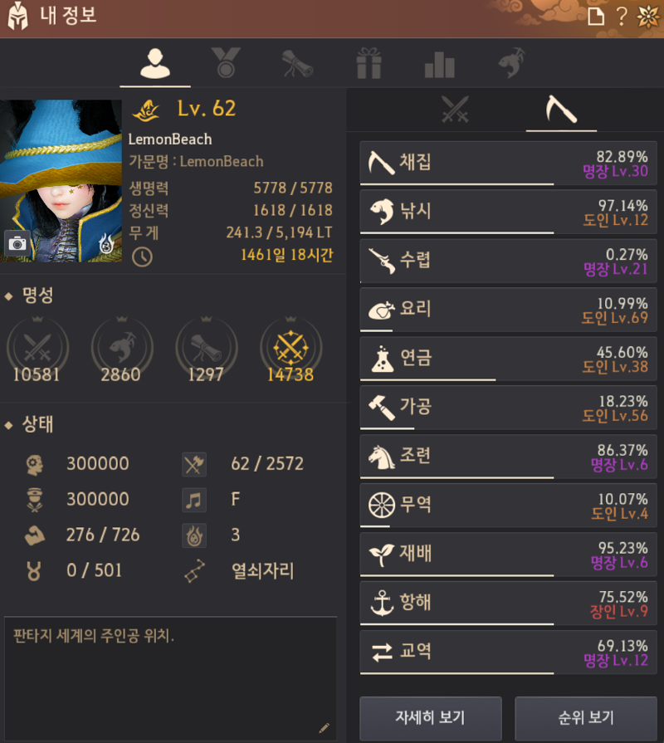Click the document page icon in title bar
664x743 pixels.
point(596,17)
